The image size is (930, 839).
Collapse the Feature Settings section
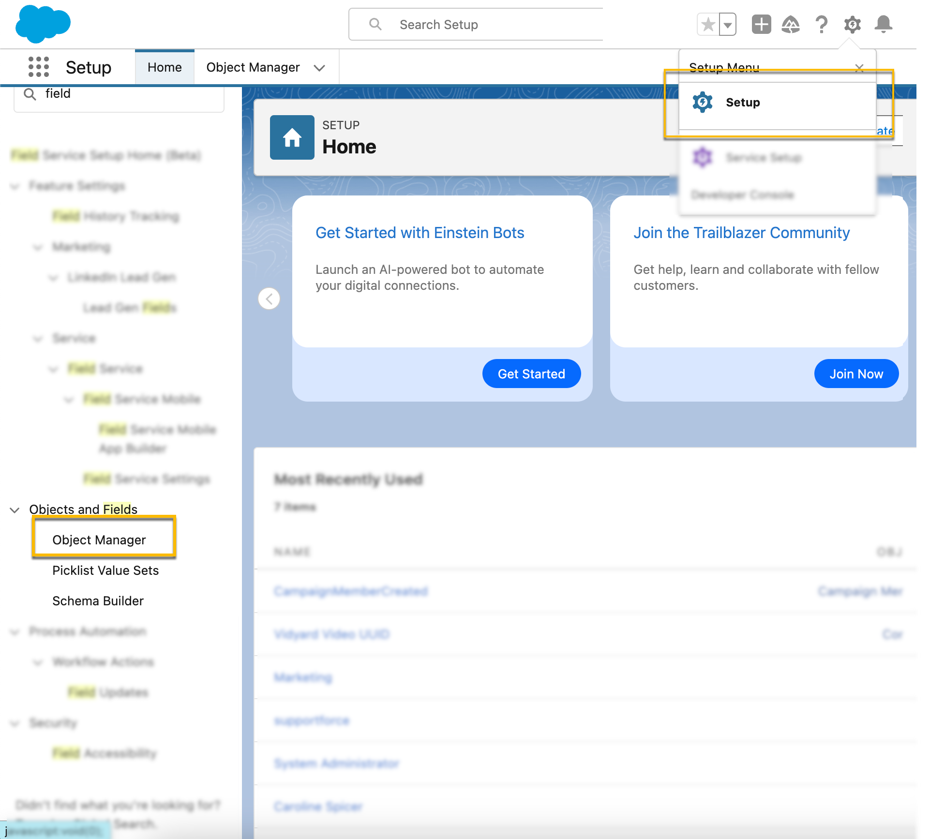tap(15, 186)
